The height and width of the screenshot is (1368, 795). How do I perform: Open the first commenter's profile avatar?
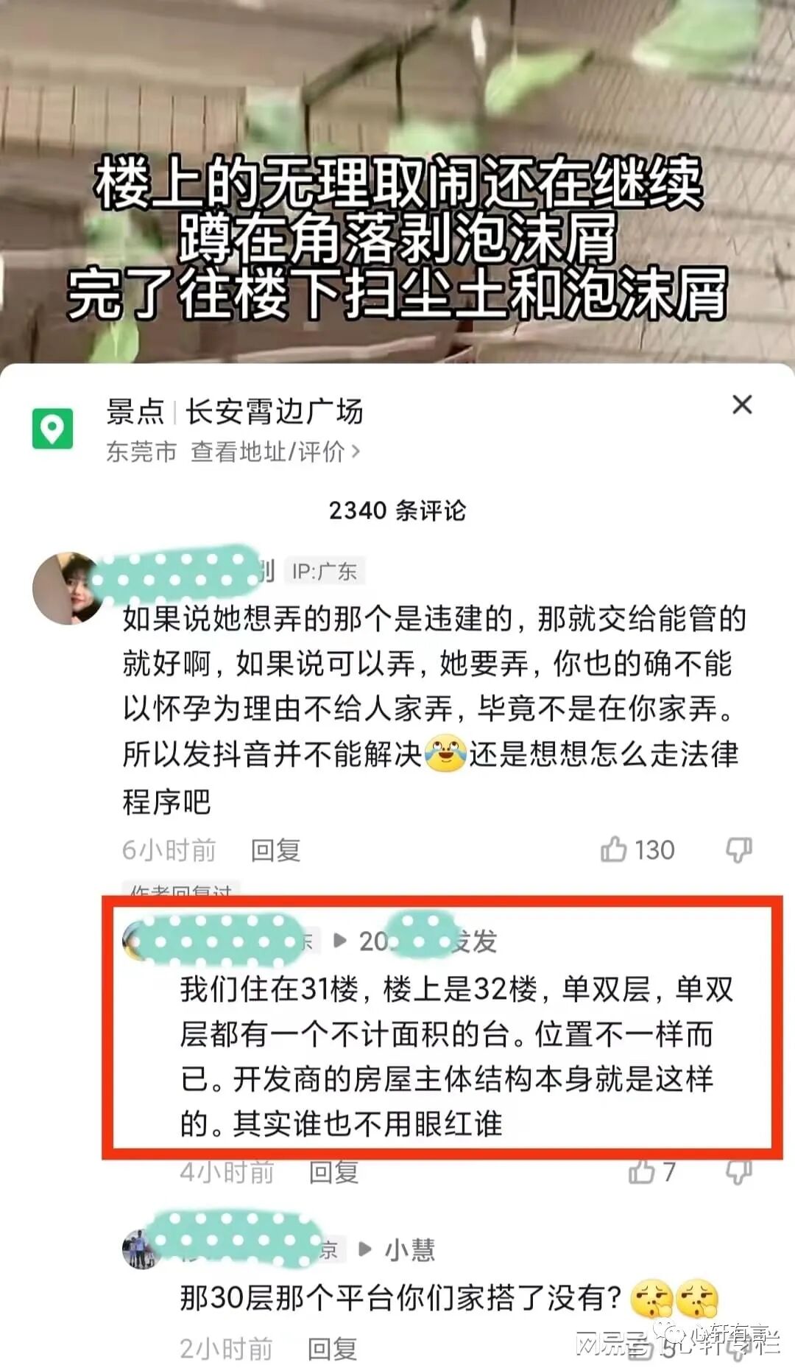[x=68, y=589]
